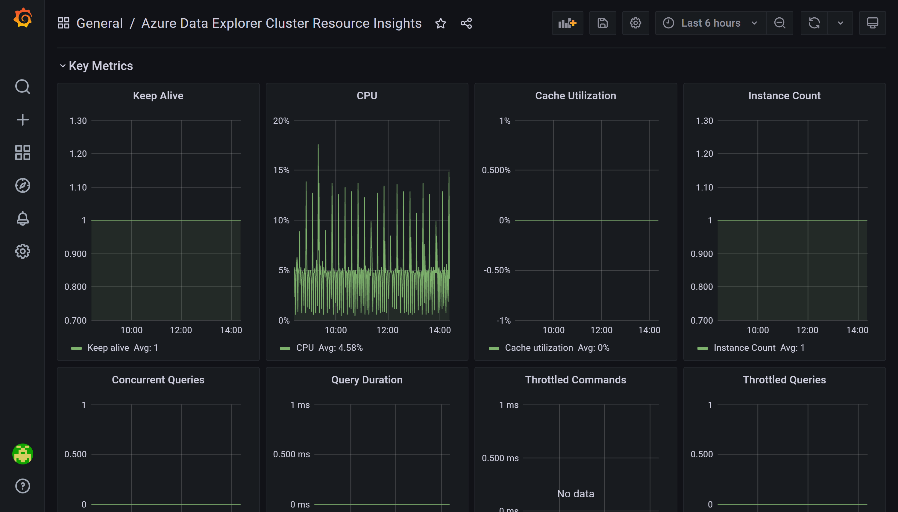This screenshot has width=898, height=512.
Task: Open dashboard settings gear in top bar
Action: click(x=635, y=23)
